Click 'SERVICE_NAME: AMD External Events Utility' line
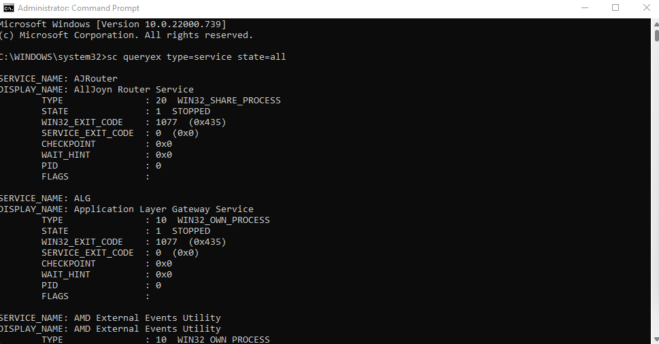 click(x=110, y=318)
